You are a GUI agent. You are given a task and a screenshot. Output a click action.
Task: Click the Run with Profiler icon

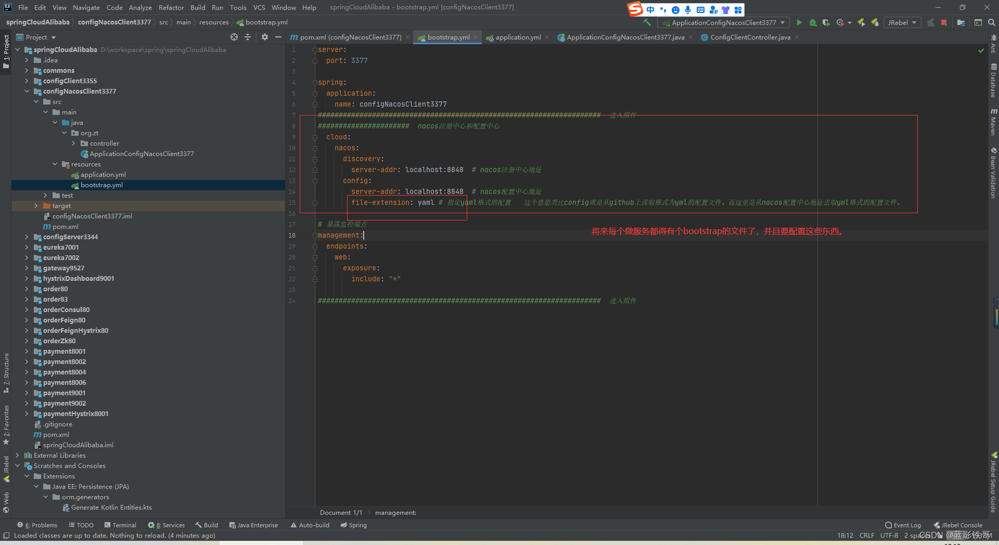(x=840, y=22)
